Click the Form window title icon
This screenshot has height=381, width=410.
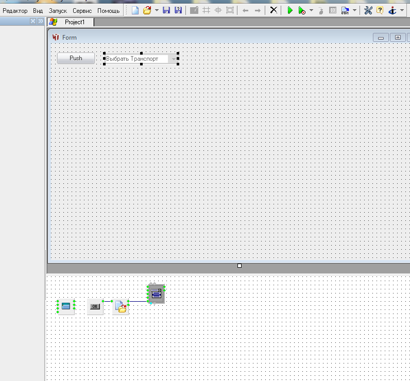(x=56, y=38)
